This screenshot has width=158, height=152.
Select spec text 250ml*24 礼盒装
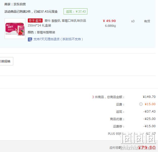[x=39, y=26]
